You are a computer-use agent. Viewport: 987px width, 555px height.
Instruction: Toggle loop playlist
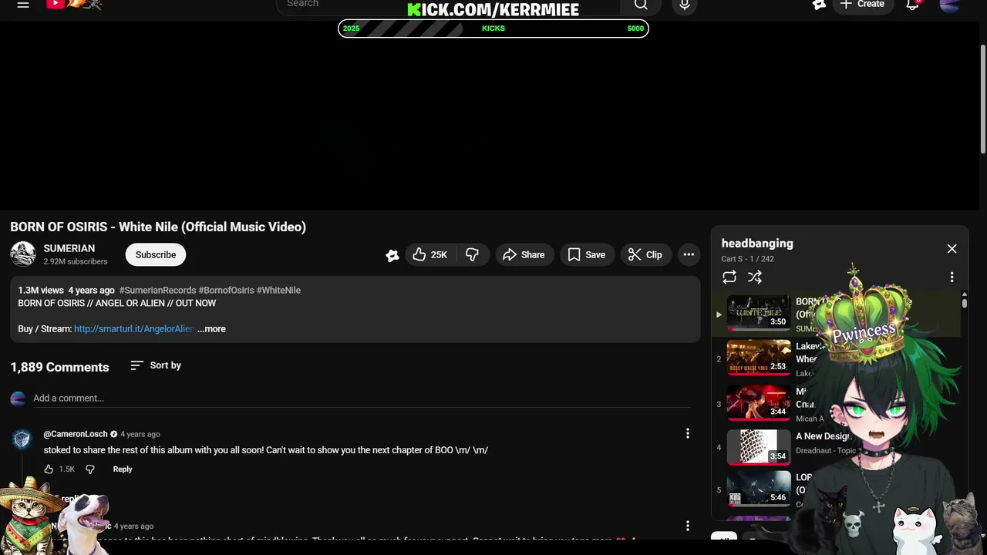(x=729, y=277)
